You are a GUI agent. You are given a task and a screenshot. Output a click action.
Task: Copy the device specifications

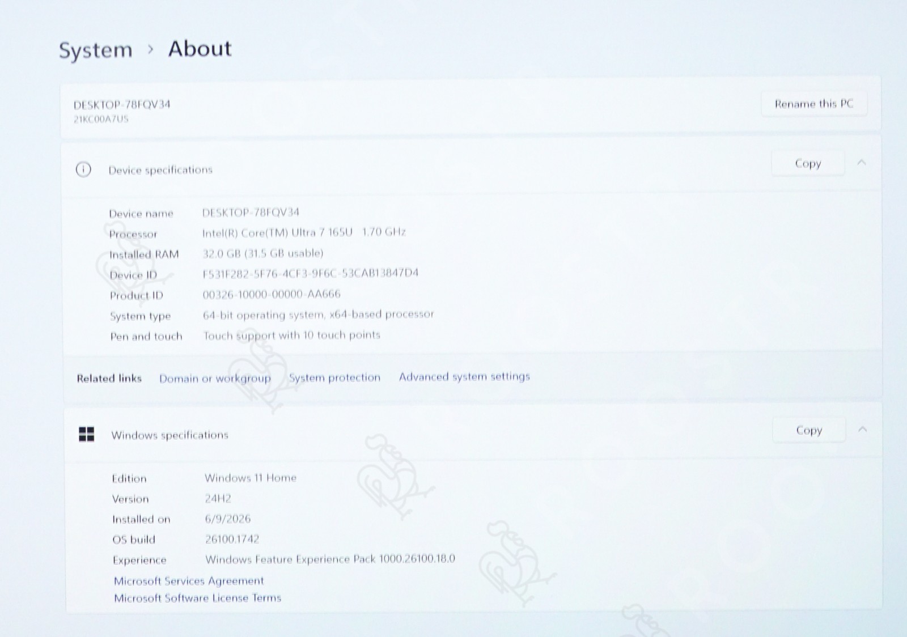808,163
